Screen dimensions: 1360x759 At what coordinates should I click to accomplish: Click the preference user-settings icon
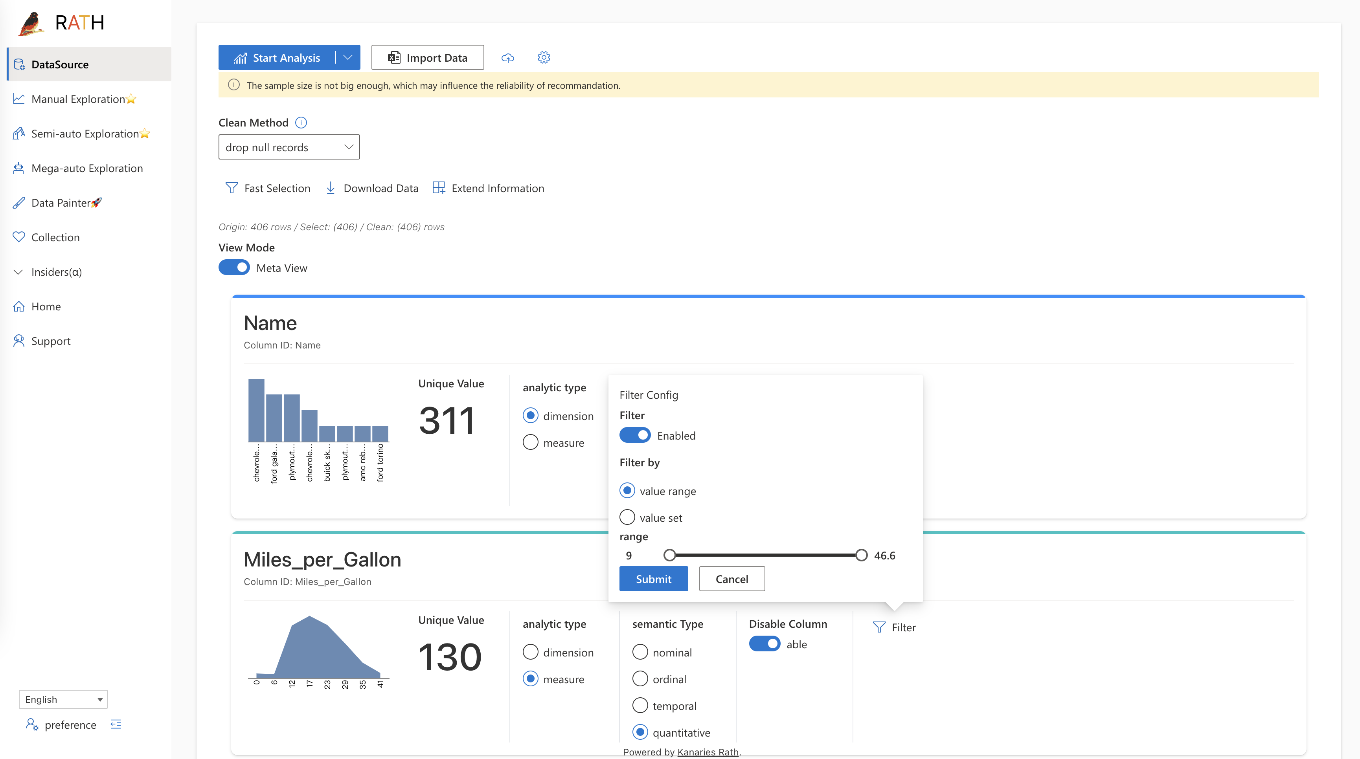[32, 724]
